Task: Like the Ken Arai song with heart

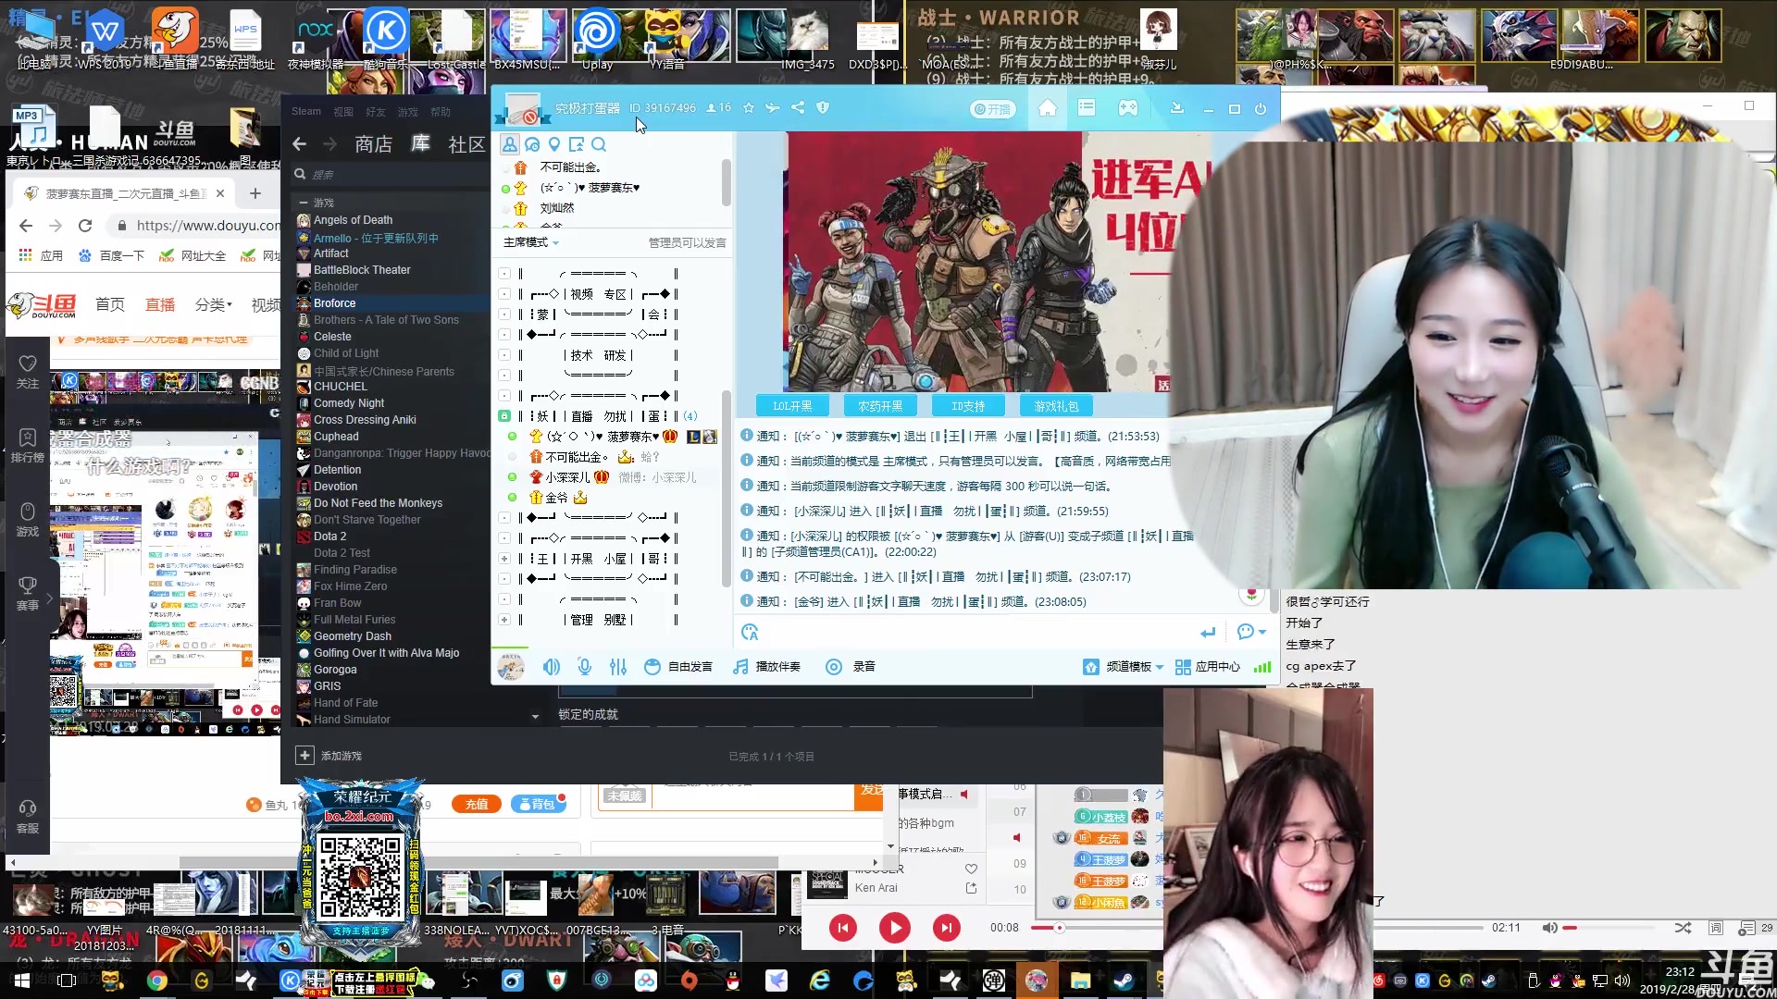Action: click(971, 869)
